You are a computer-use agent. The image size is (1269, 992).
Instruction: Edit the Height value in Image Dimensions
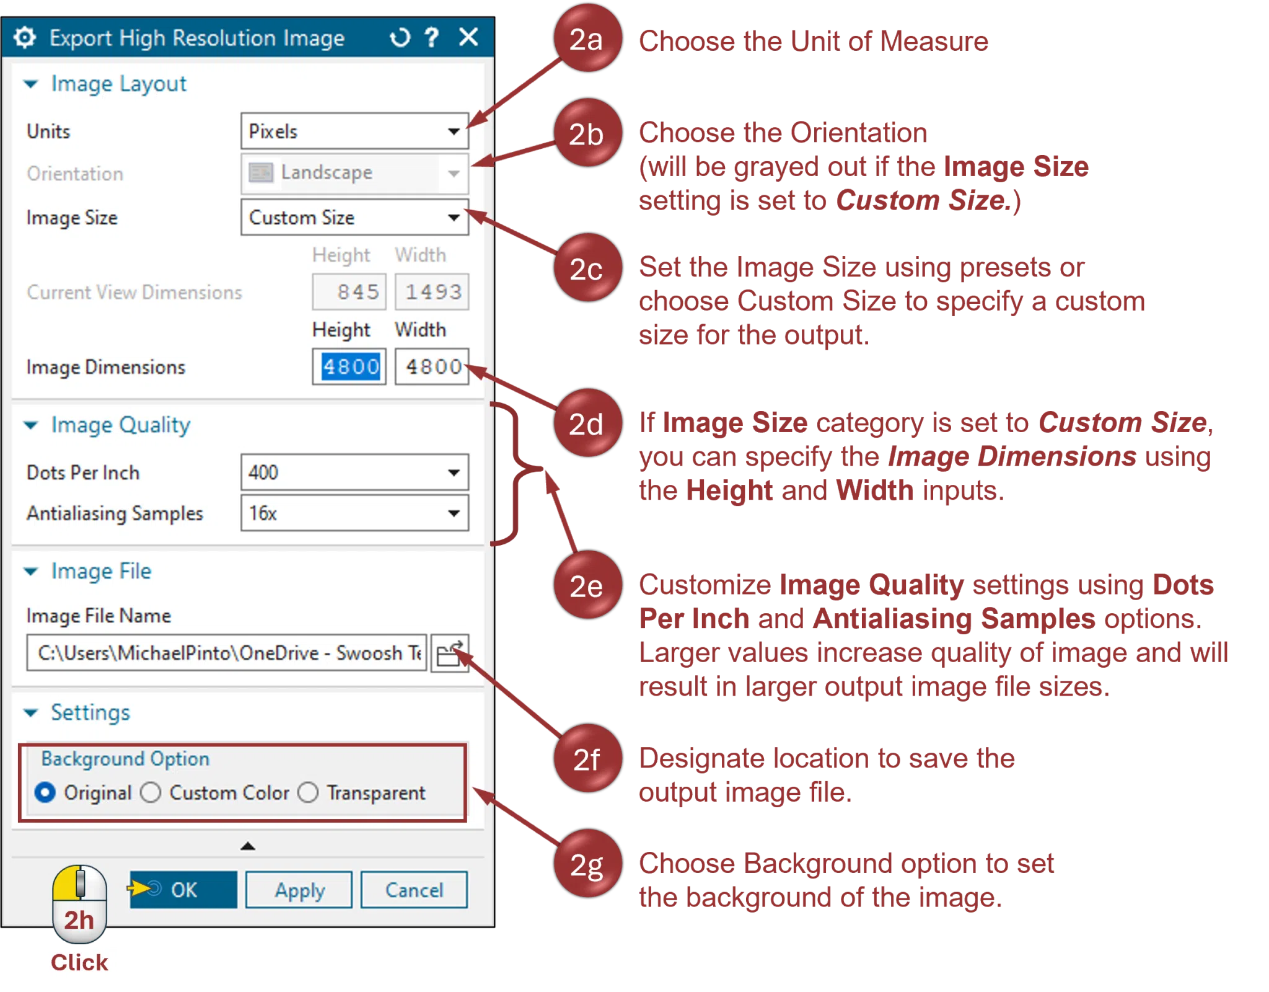(x=348, y=367)
